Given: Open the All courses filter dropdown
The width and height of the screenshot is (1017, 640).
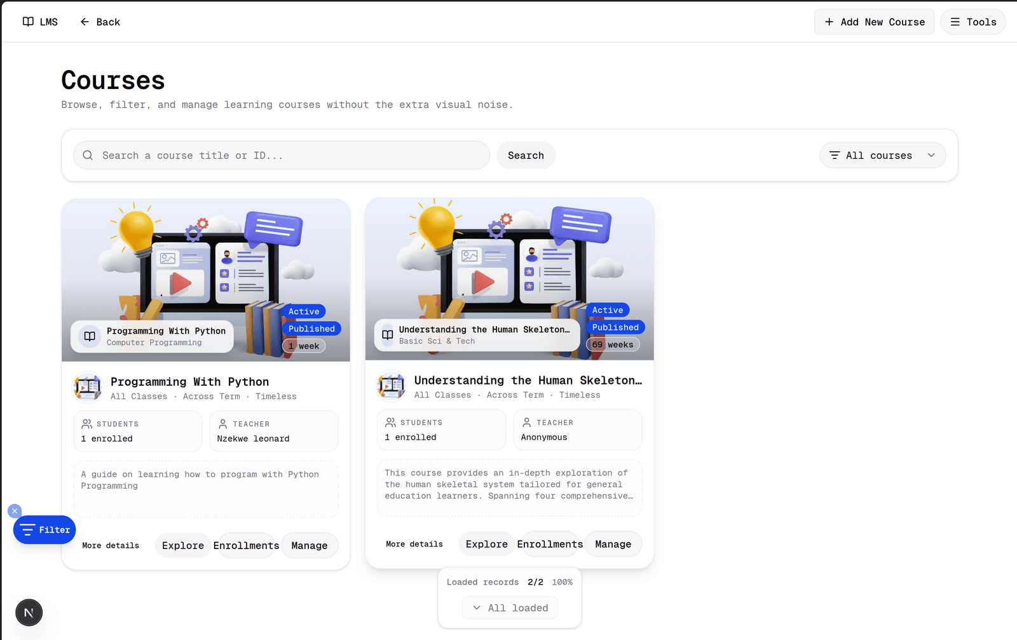Looking at the screenshot, I should [x=882, y=155].
